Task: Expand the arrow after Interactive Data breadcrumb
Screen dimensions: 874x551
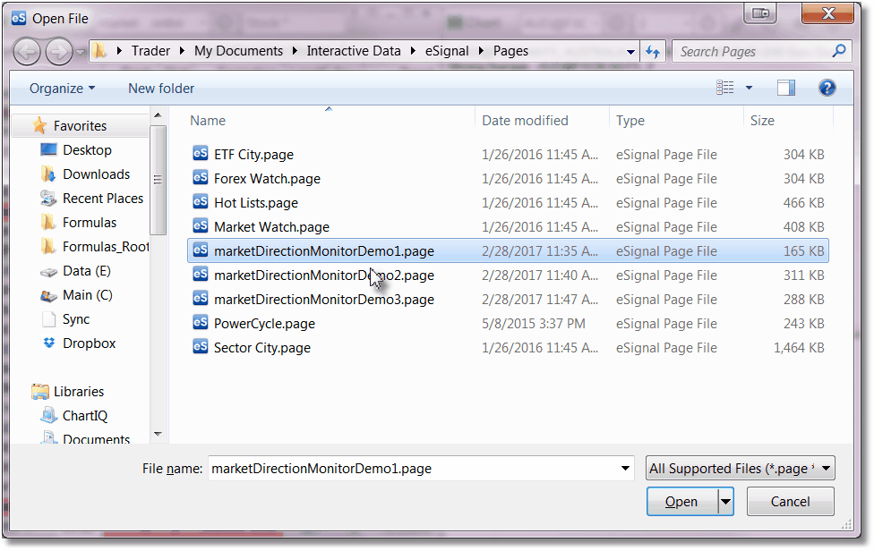Action: pyautogui.click(x=413, y=51)
